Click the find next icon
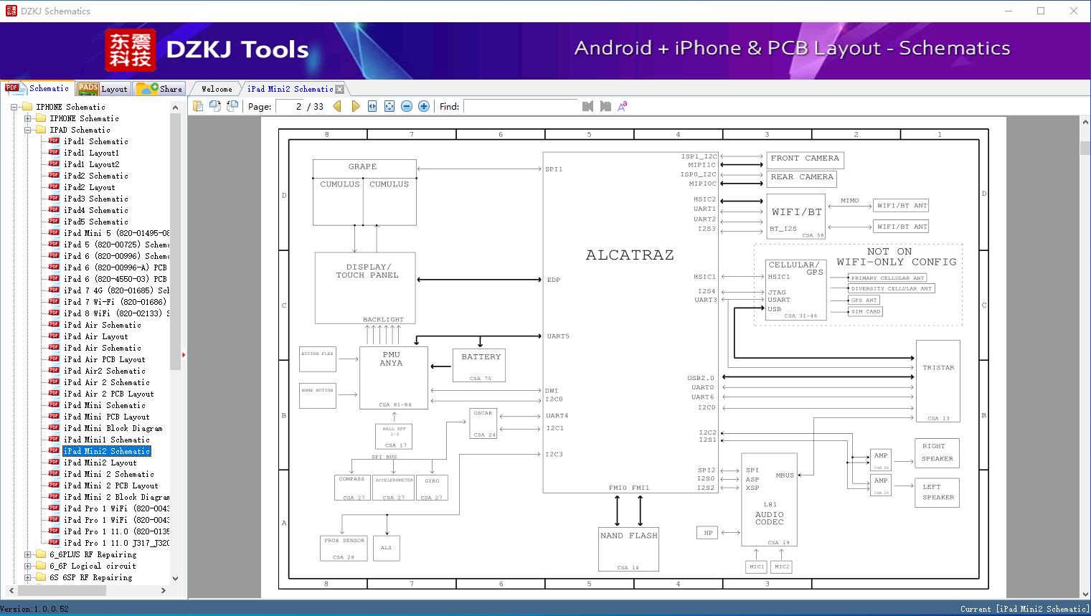Image resolution: width=1091 pixels, height=616 pixels. (x=605, y=106)
